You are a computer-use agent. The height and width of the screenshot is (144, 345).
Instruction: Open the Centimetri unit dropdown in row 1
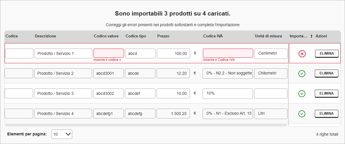tap(271, 53)
